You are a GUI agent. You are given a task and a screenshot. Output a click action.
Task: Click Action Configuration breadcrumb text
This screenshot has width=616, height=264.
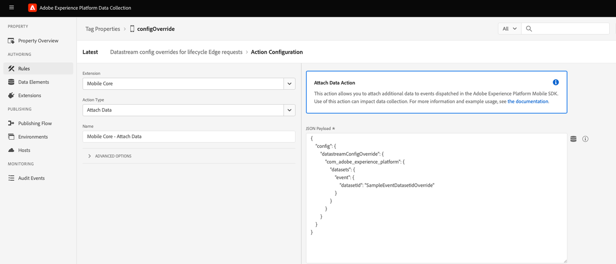277,52
